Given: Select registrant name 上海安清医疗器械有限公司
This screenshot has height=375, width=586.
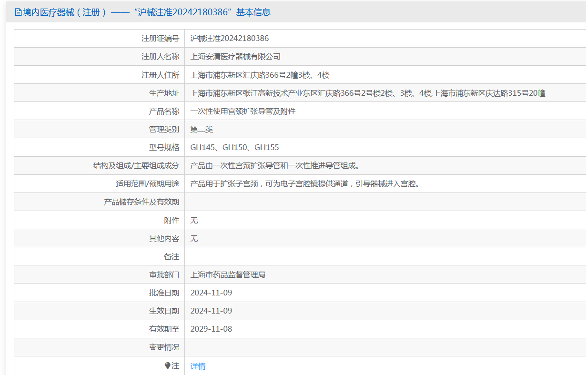Looking at the screenshot, I should (236, 56).
